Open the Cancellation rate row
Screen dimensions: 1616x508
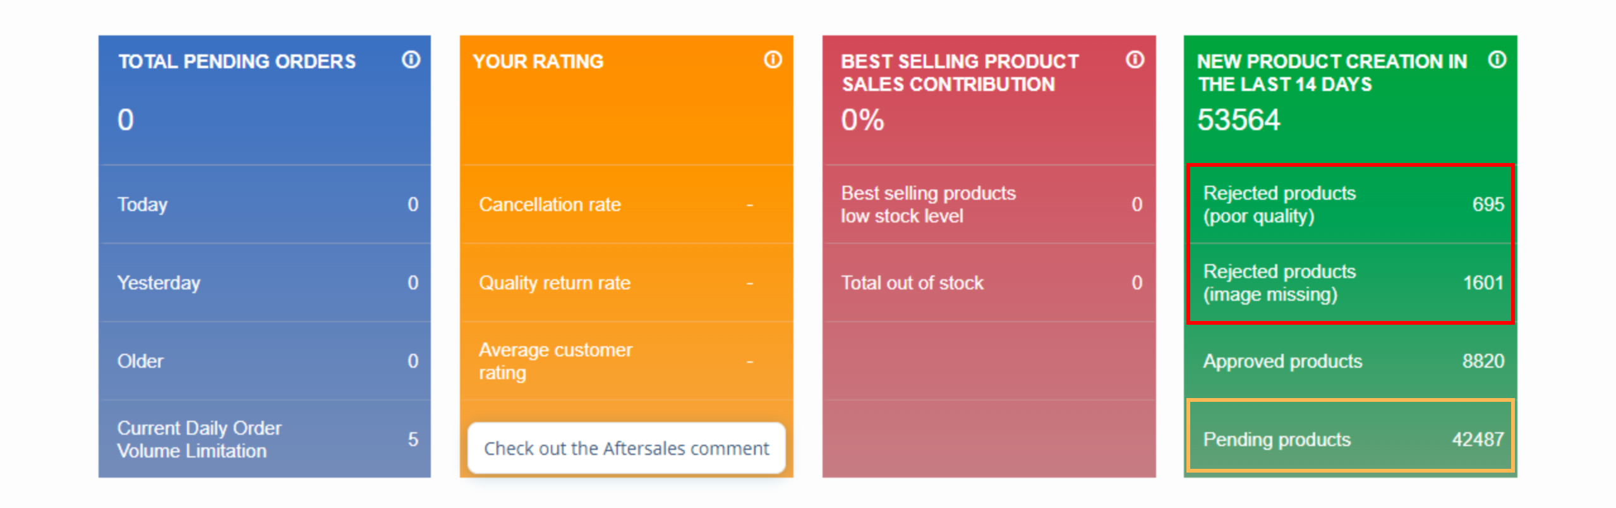coord(625,205)
